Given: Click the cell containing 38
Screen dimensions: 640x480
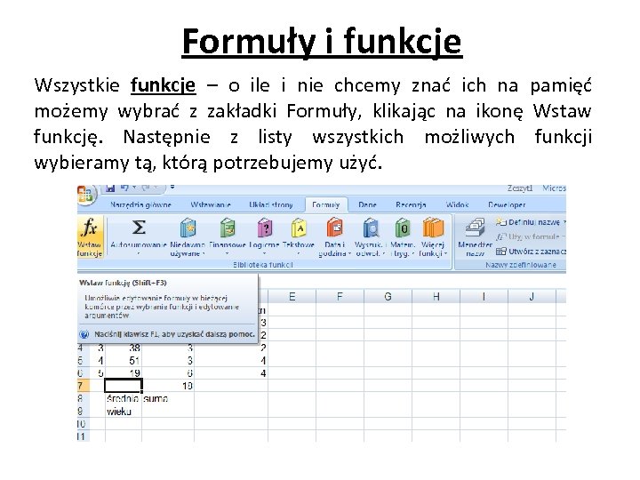Looking at the screenshot, I should (124, 348).
